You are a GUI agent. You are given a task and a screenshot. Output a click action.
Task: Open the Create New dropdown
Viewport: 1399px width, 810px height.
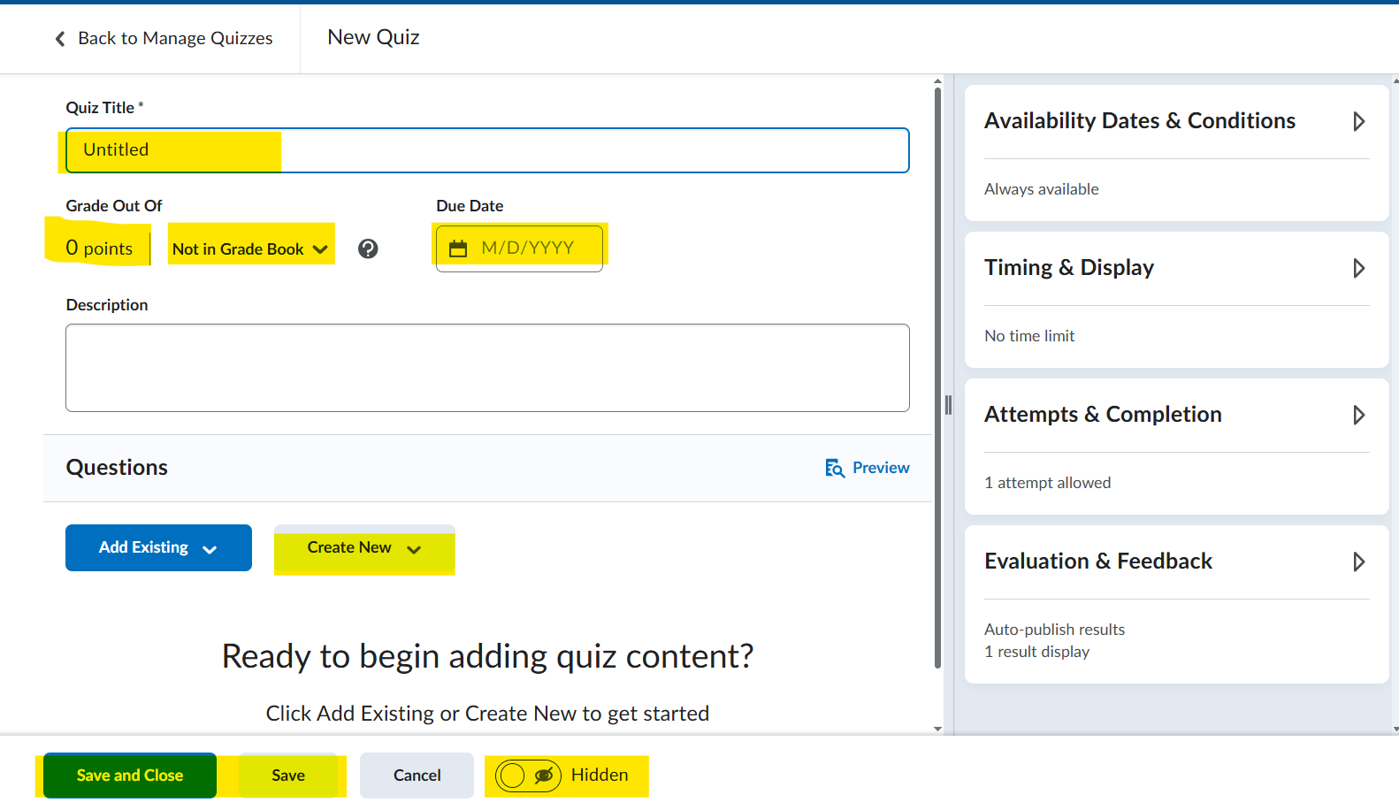363,548
